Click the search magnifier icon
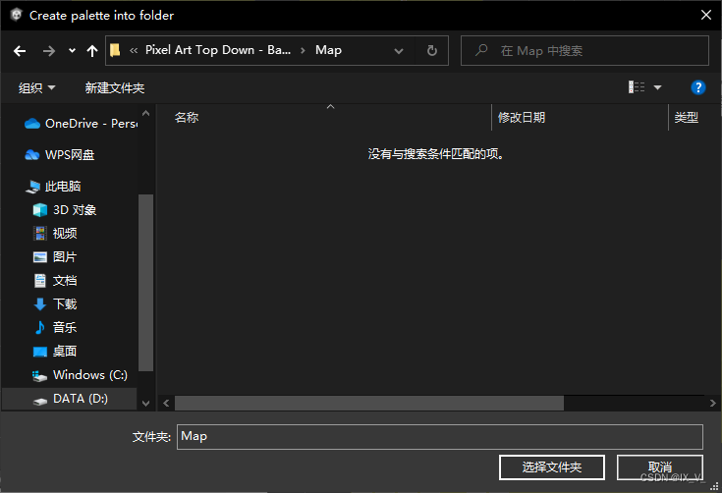 481,50
